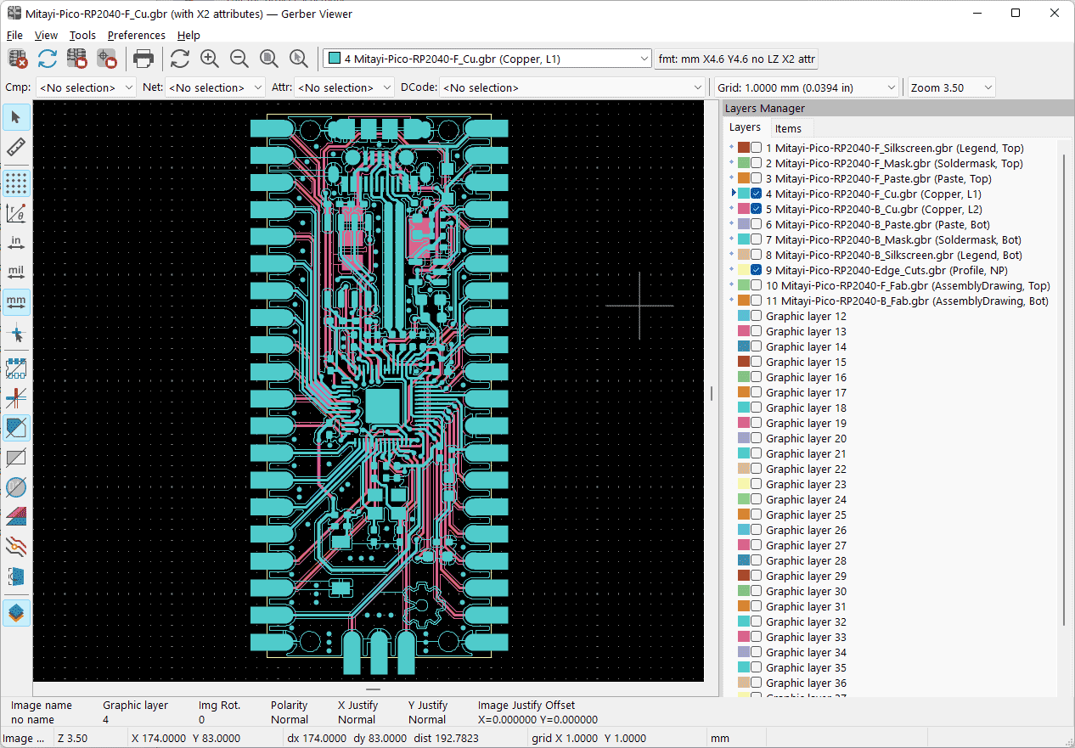This screenshot has height=748, width=1075.
Task: Switch units to inches
Action: (x=16, y=244)
